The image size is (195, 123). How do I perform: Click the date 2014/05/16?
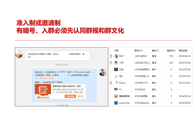coord(185,96)
